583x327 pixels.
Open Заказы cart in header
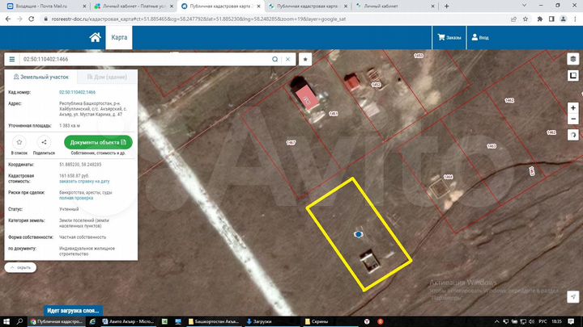(449, 37)
